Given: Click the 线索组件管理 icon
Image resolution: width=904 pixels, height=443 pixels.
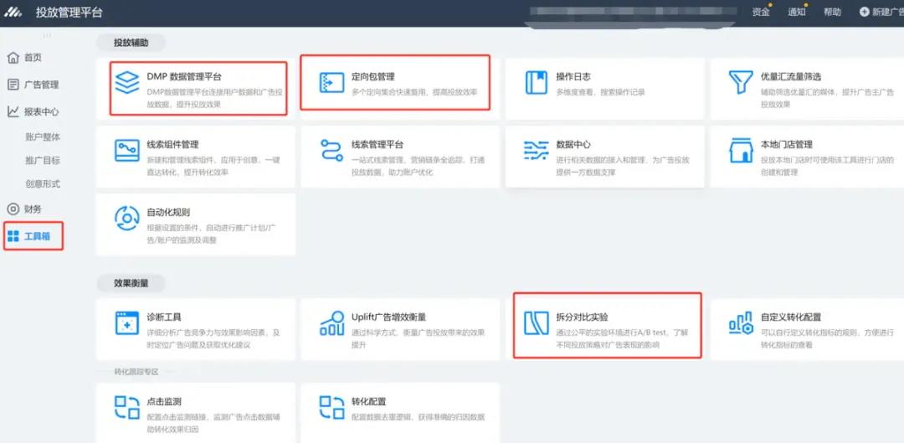Looking at the screenshot, I should point(127,151).
